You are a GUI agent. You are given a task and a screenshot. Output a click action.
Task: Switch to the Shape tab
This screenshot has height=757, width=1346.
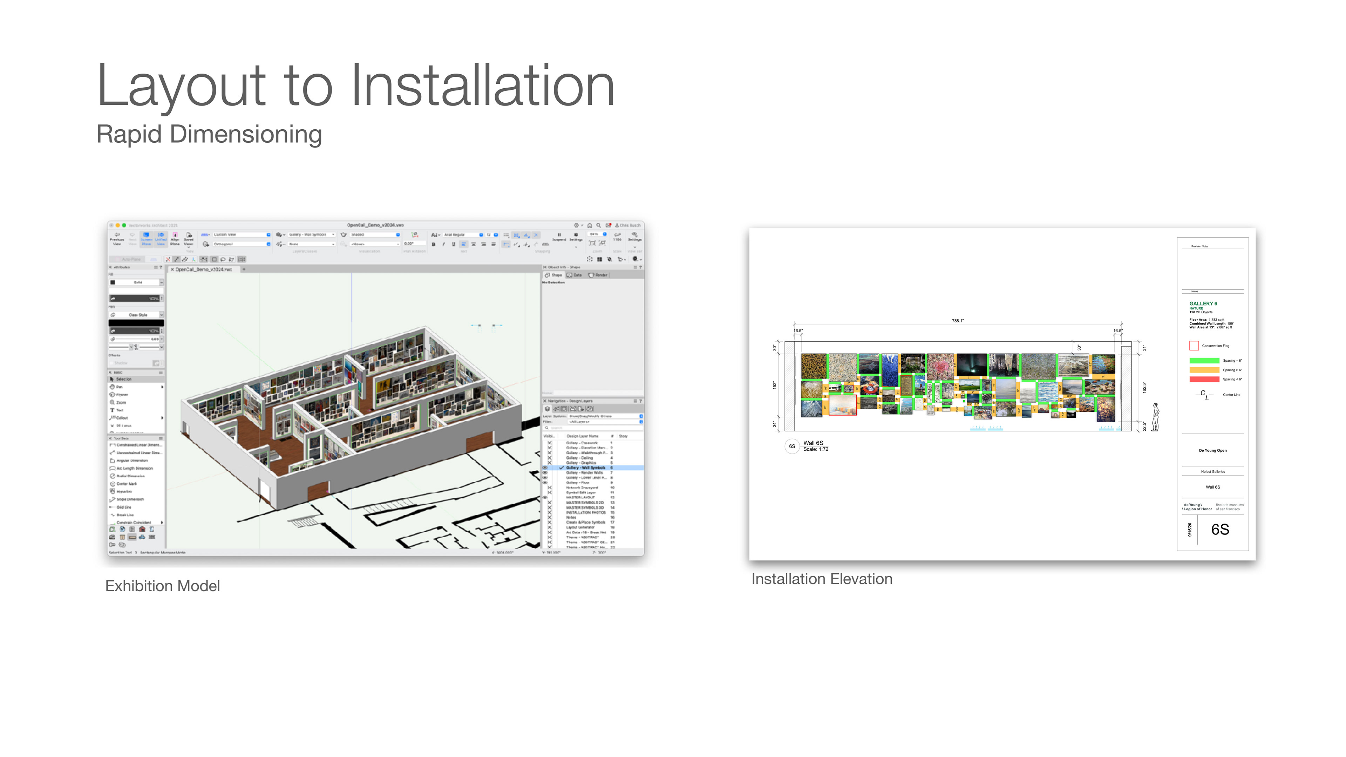coord(554,275)
